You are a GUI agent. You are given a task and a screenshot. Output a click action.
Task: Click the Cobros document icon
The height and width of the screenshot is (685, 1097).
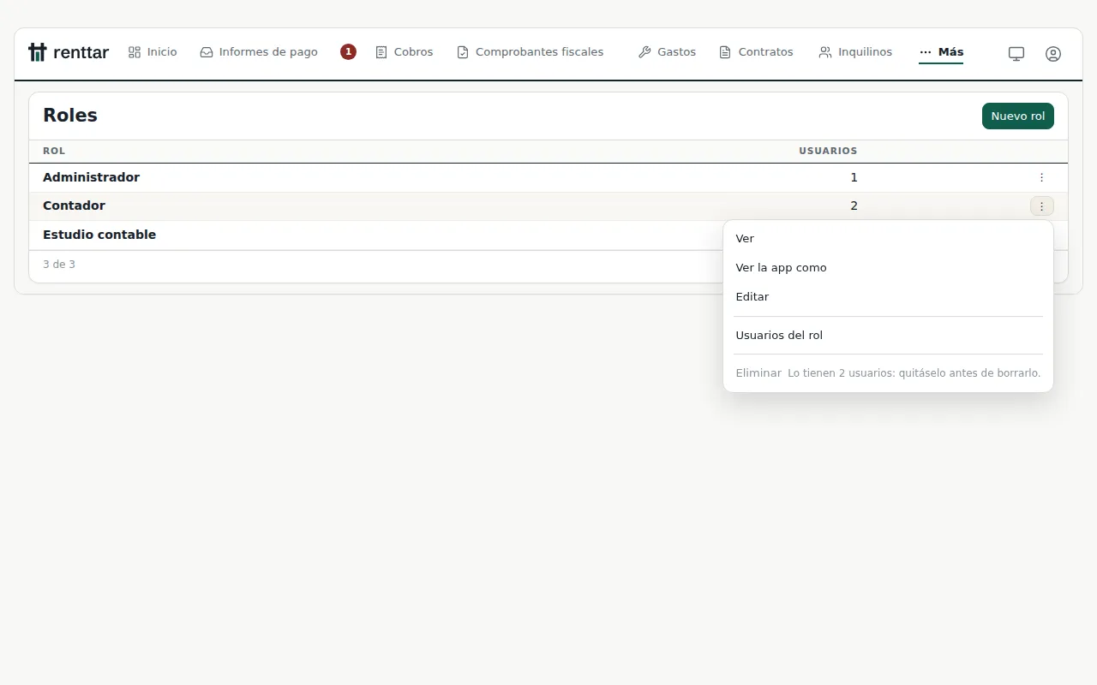click(381, 52)
